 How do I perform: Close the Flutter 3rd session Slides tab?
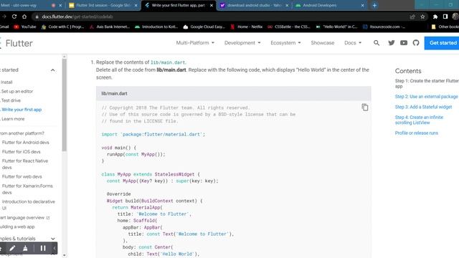point(136,5)
